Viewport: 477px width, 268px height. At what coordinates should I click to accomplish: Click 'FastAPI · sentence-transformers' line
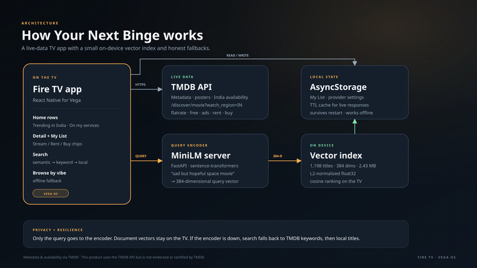[205, 166]
